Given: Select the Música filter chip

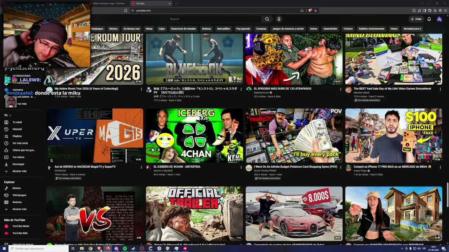Looking at the screenshot, I should click(x=113, y=29).
